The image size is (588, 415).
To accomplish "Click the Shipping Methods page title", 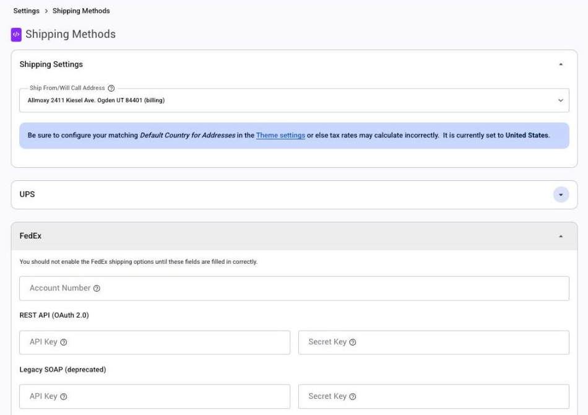I will pyautogui.click(x=71, y=34).
